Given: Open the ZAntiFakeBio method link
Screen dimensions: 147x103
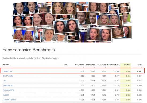Looking at the screenshot, I should tap(8, 76).
